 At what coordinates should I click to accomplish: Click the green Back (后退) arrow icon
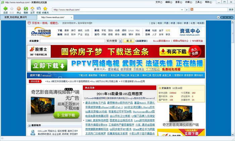tap(5, 8)
